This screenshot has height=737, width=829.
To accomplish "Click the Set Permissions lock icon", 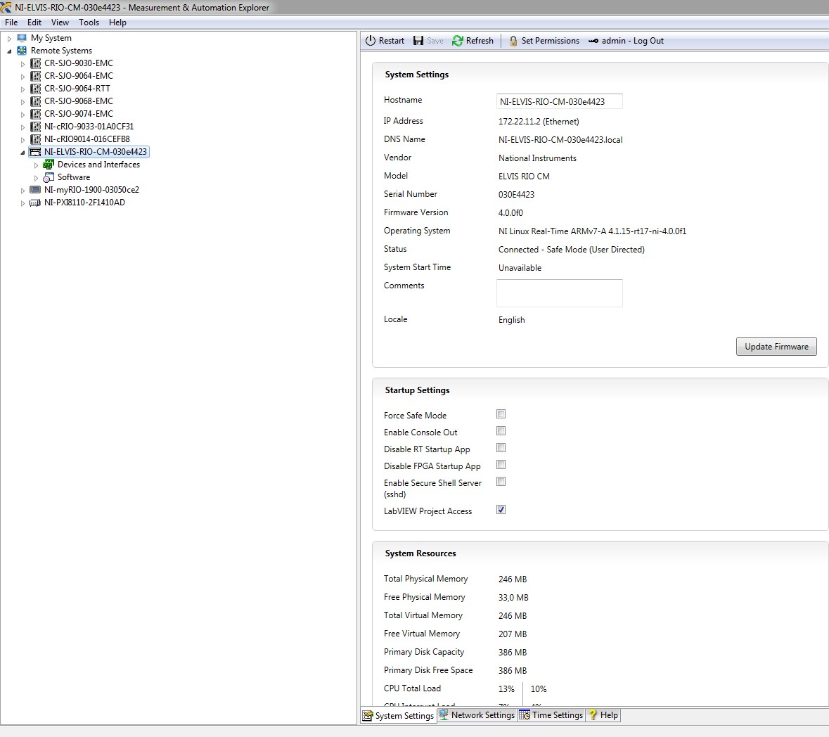I will pos(513,41).
